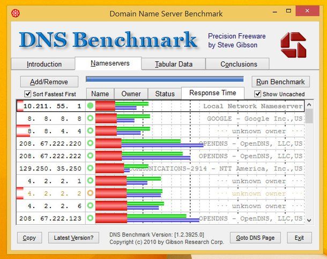Screen dimensions: 327x259
Task: Select nameserver row 208.67.222.222
Action: click(161, 156)
